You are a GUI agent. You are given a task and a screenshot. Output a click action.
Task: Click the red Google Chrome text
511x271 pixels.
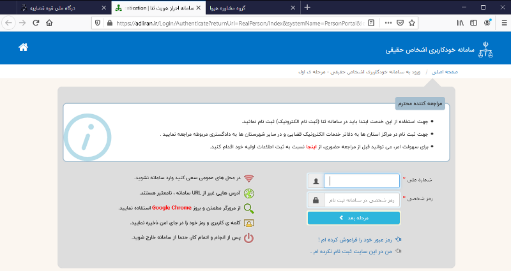(x=172, y=208)
